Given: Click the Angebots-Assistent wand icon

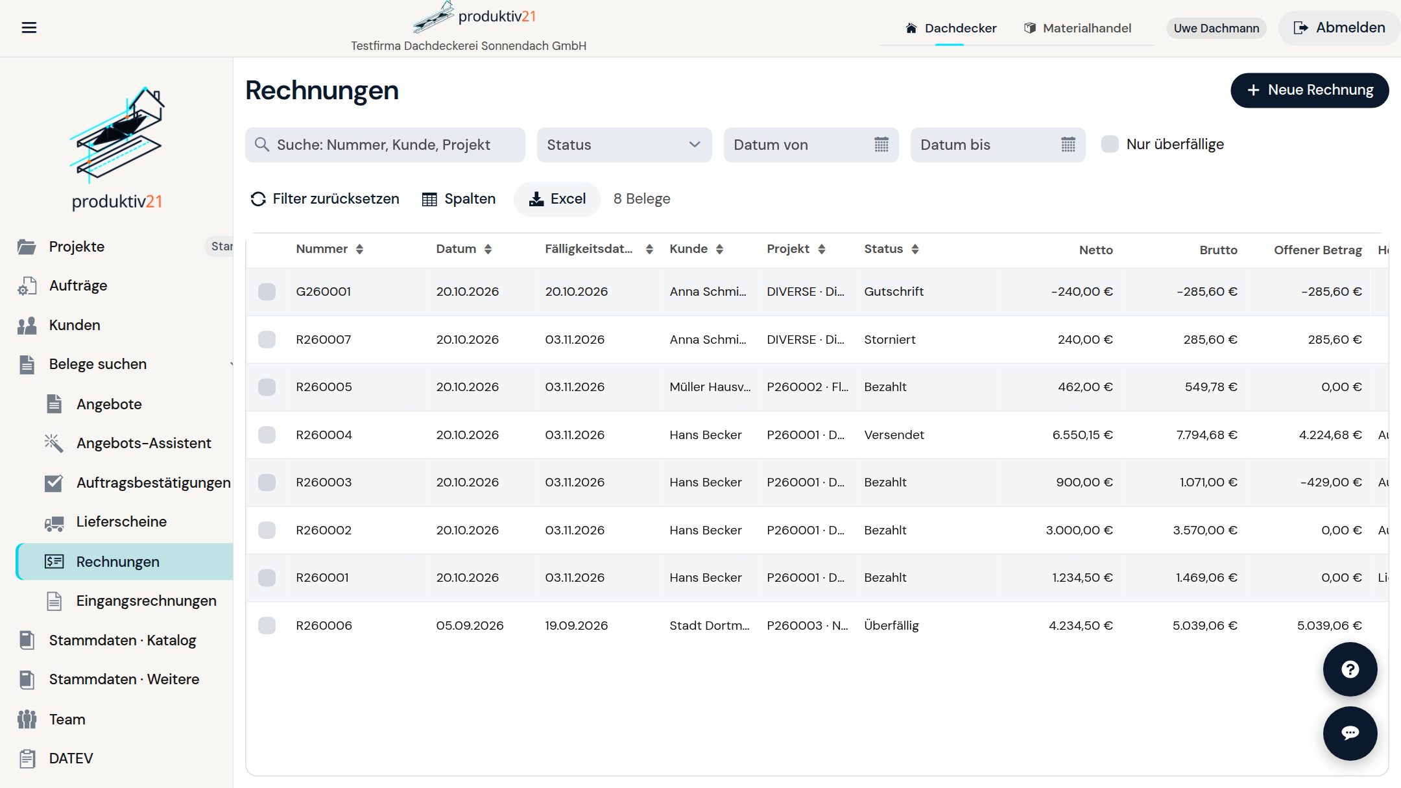Looking at the screenshot, I should [54, 443].
